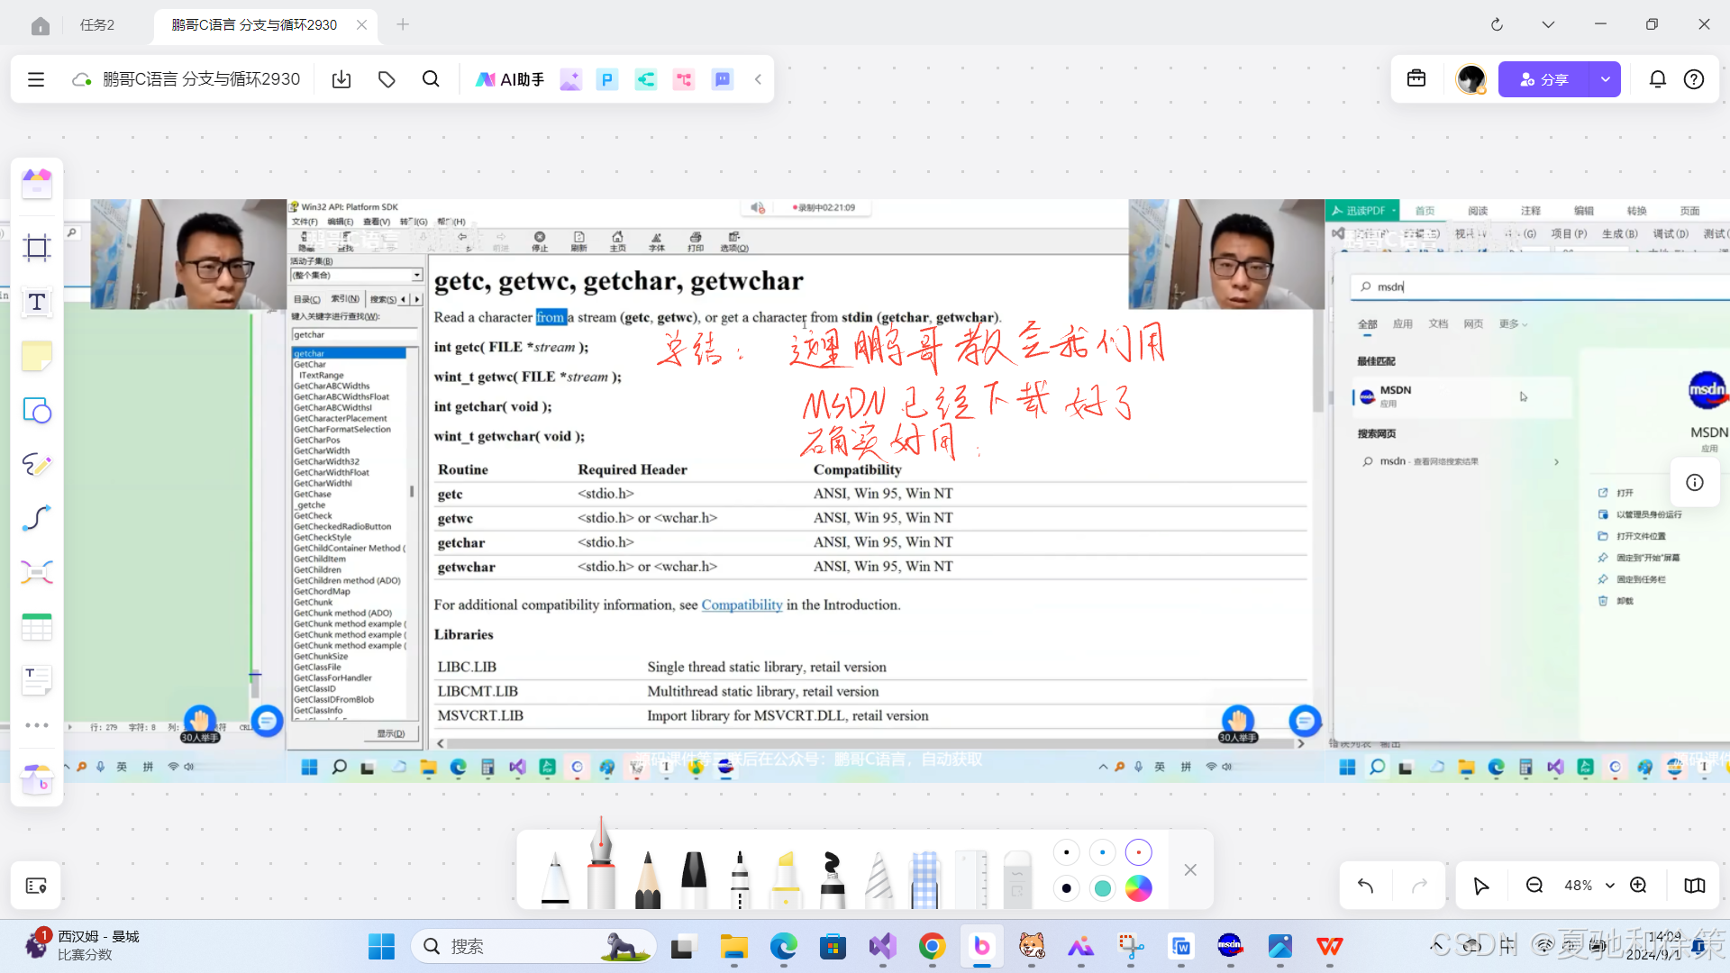
Task: Choose the small black stroke size
Action: [1067, 852]
